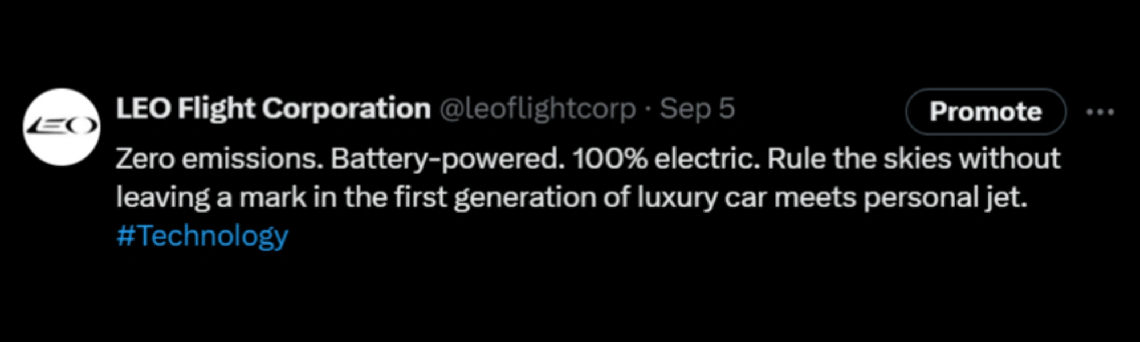1140x342 pixels.
Task: Open the #Technology hashtag link
Action: pos(202,235)
